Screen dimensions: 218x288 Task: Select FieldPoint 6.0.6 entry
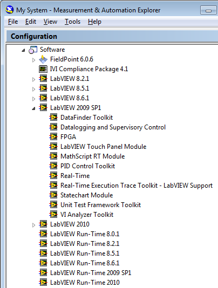[x=72, y=59]
